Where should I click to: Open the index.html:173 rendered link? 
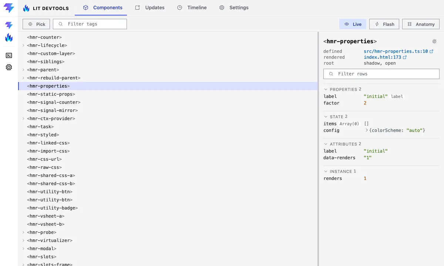(x=383, y=57)
